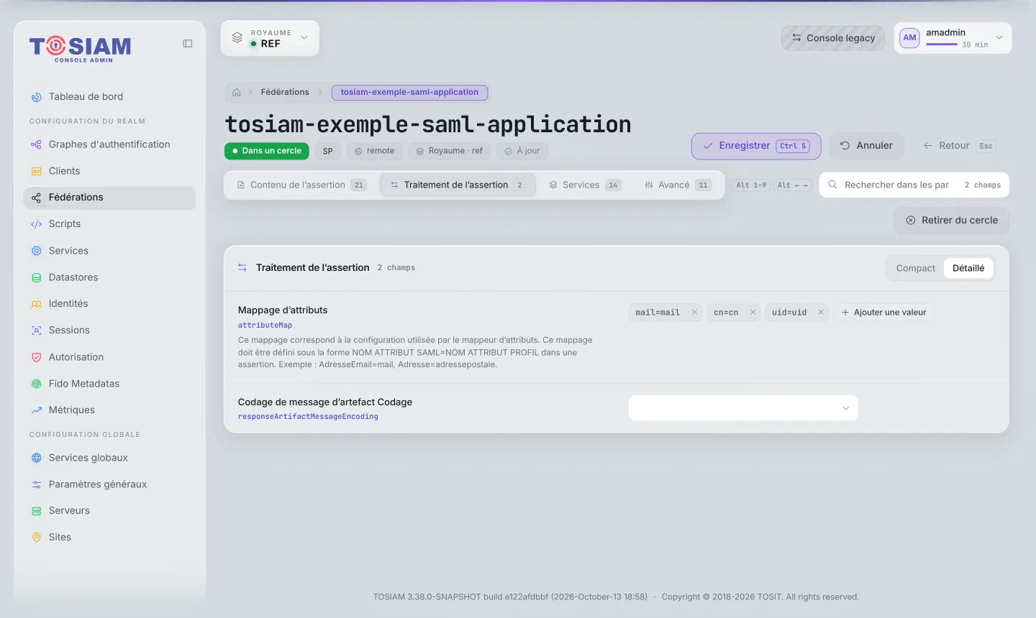The width and height of the screenshot is (1036, 618).
Task: Click Enregistrer to save
Action: coord(756,146)
